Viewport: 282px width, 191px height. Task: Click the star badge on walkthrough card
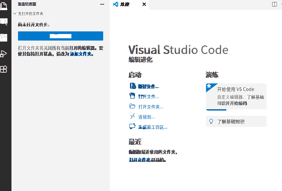[209, 86]
